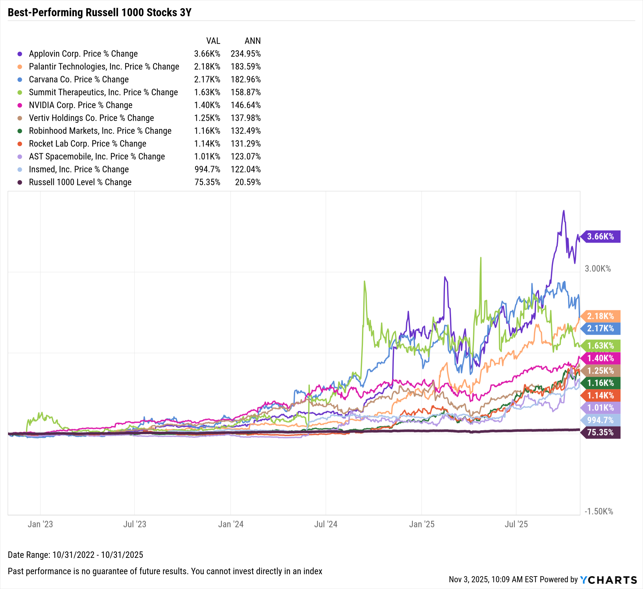Select the Rocket Lab Corp. legend label

point(87,144)
